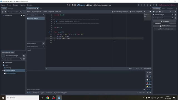The width and height of the screenshot is (178, 100).
Task: Open testimcode.gd dropdown in Inspector
Action: coord(173,15)
